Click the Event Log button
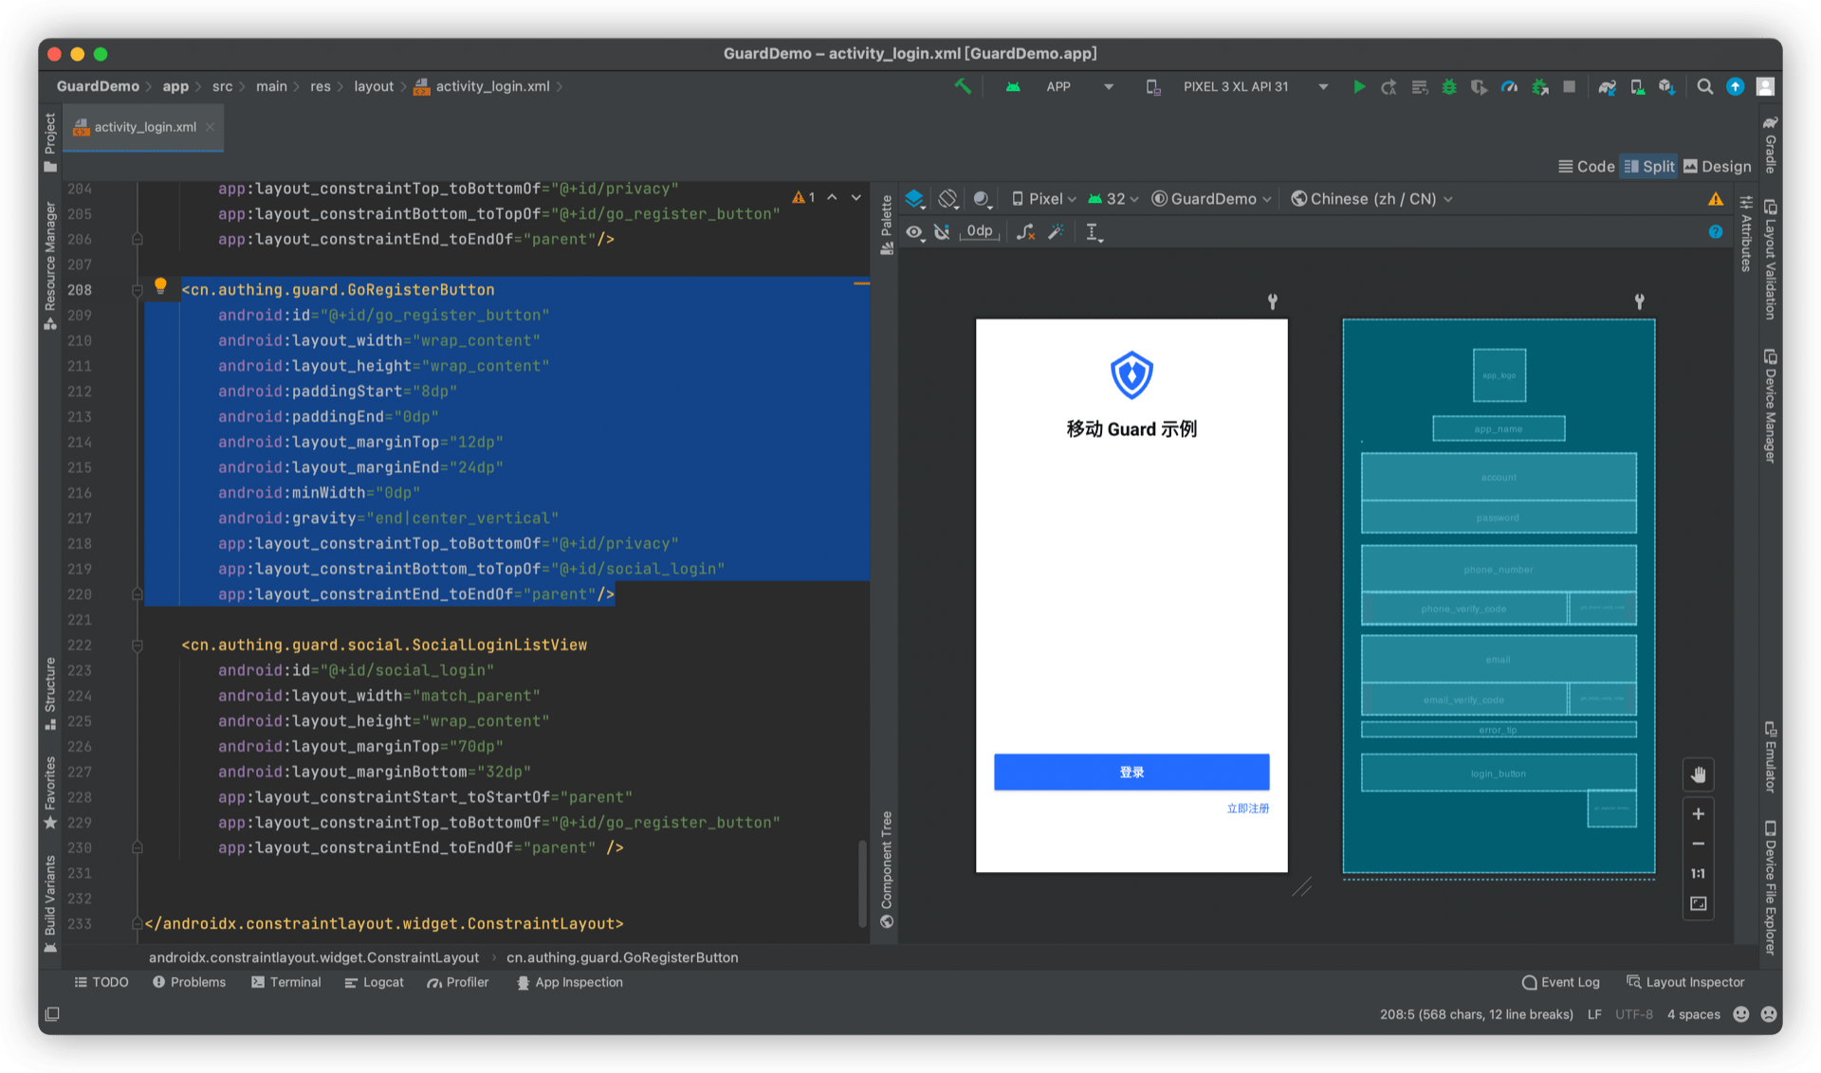 [1560, 983]
